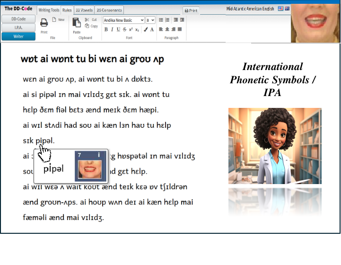Image resolution: width=341 pixels, height=265 pixels.
Task: Select the second flag accent icon
Action: (287, 9)
